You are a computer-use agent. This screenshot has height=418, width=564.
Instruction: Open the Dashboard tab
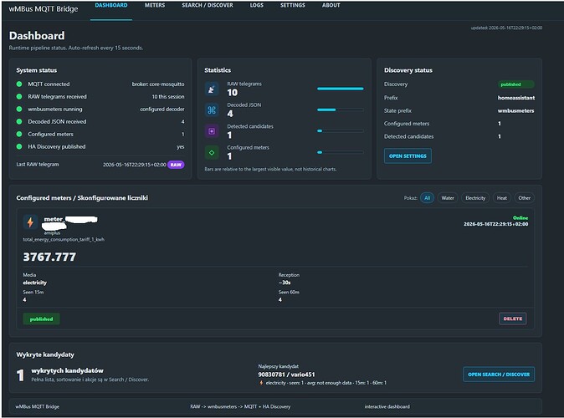111,5
